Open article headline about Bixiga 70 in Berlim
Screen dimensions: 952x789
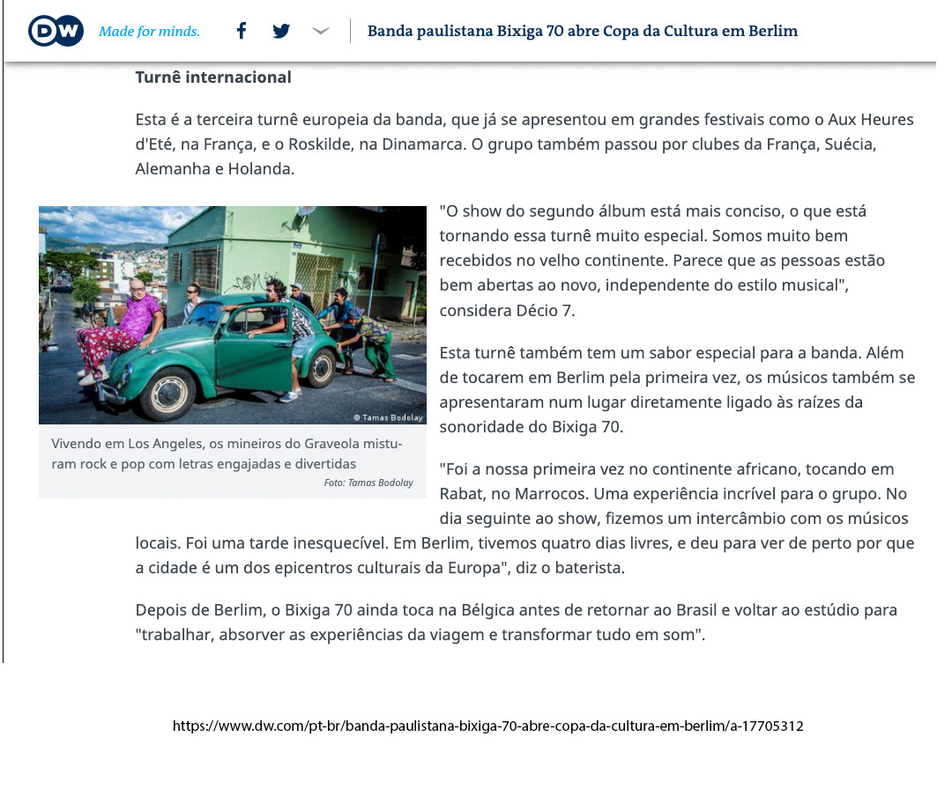[582, 29]
